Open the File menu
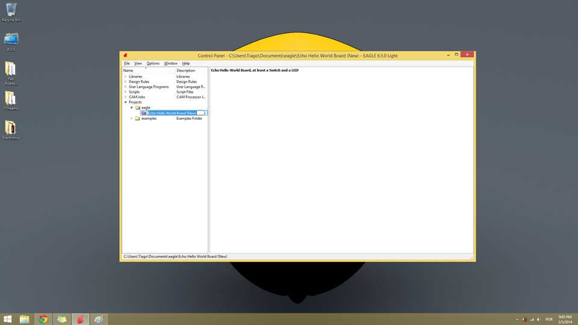 [127, 63]
